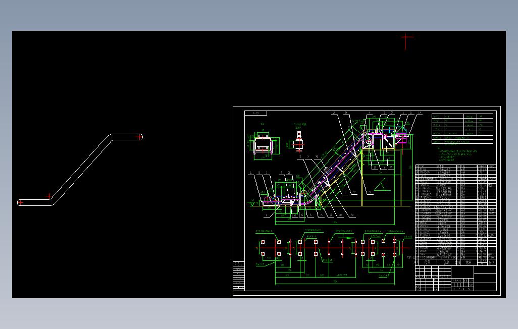Click the "备注" header in parts list
The height and width of the screenshot is (329, 518).
coord(492,262)
